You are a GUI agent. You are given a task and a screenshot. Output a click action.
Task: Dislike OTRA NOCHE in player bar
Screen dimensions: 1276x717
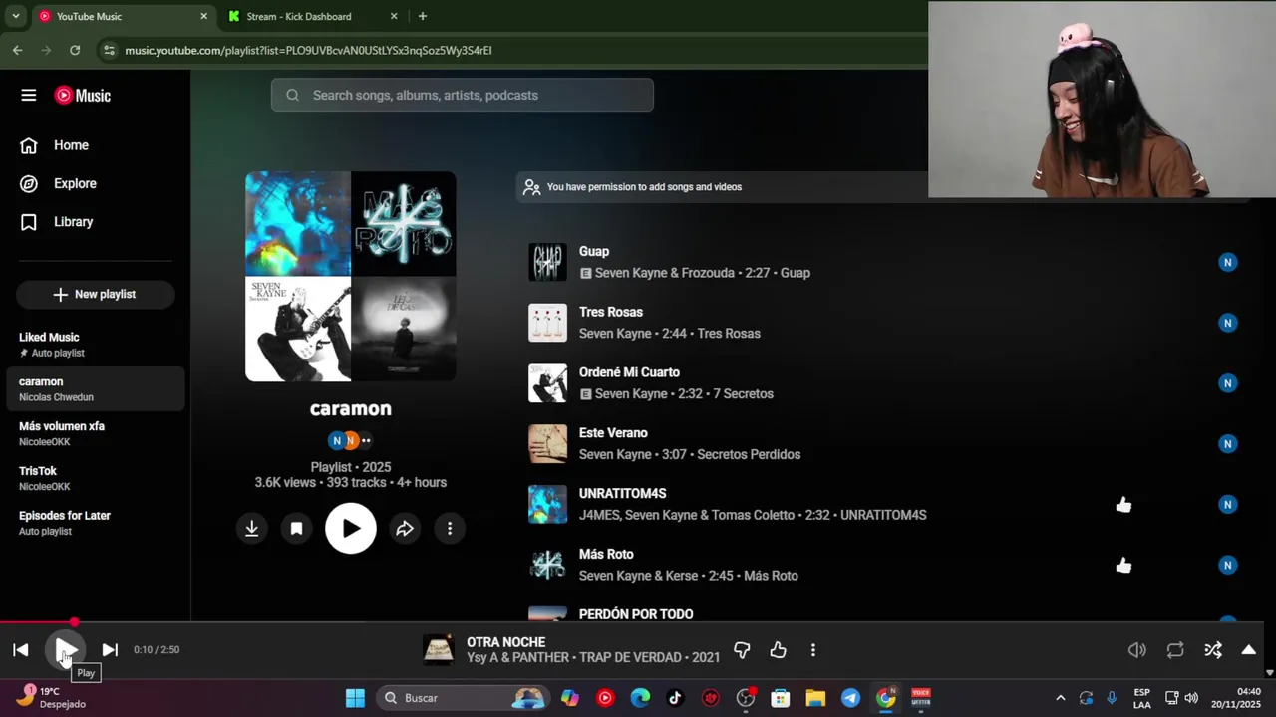[742, 650]
